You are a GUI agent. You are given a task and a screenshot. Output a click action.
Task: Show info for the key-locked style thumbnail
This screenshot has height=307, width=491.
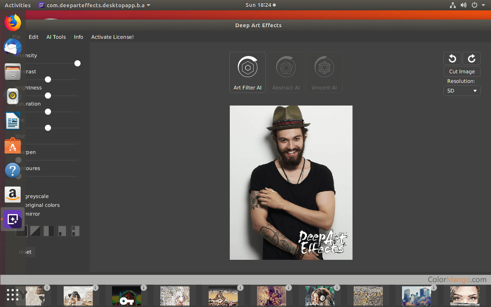(x=144, y=287)
